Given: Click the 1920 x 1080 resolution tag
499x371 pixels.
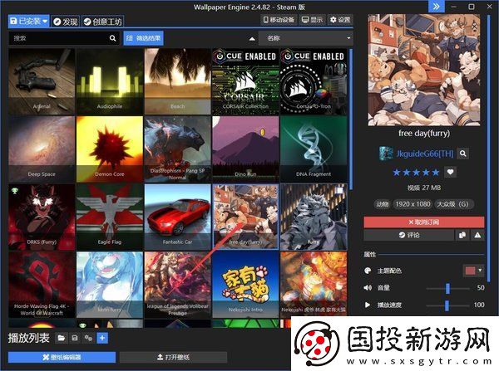Looking at the screenshot, I should pyautogui.click(x=413, y=204).
